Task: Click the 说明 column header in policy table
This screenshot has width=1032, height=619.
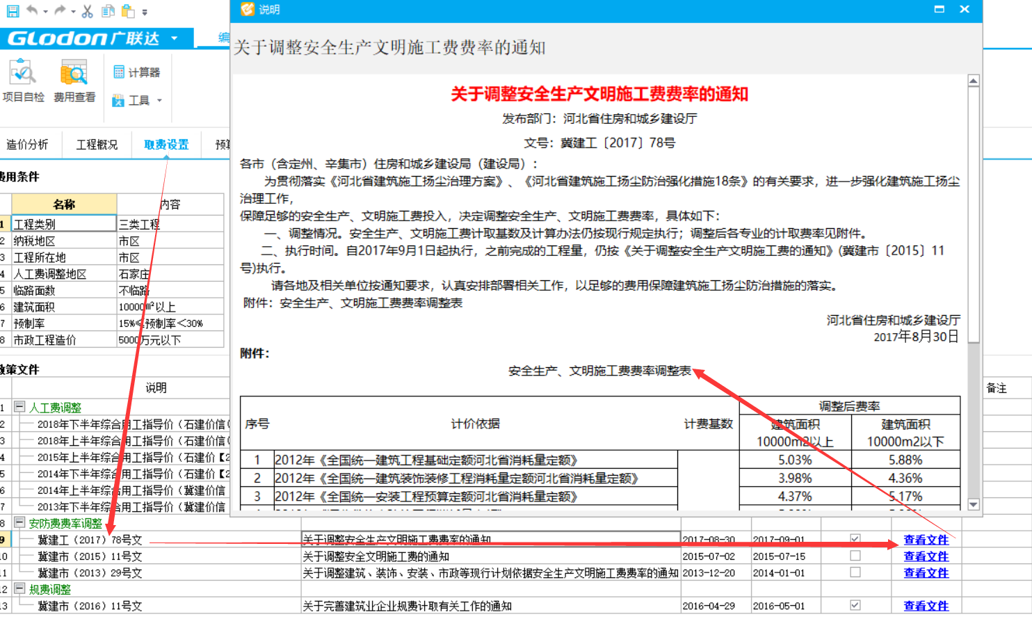Action: point(156,387)
